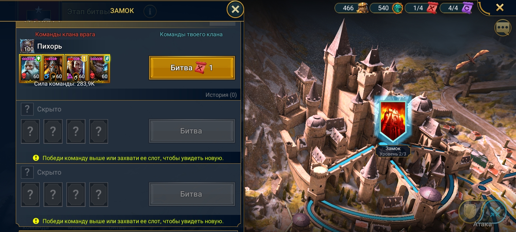The width and height of the screenshot is (516, 232).
Task: Open Пихорь player avatar level 100
Action: 27,46
